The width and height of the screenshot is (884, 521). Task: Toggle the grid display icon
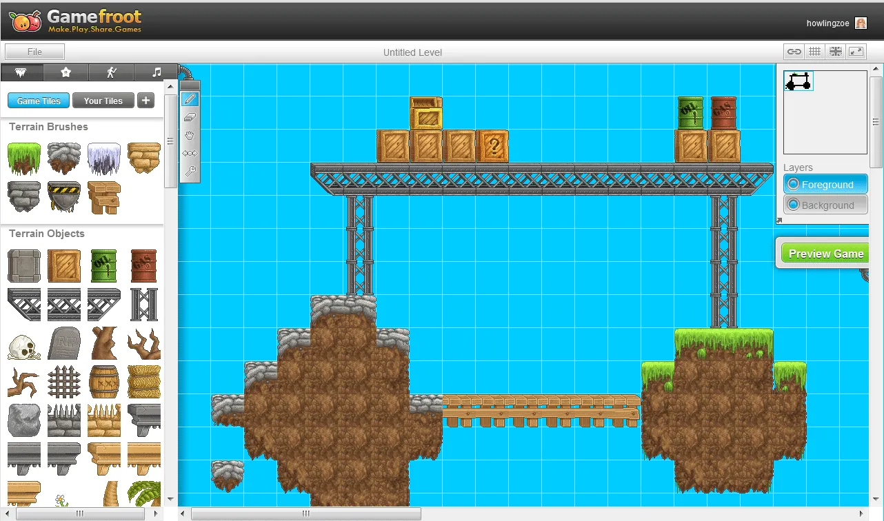point(815,52)
